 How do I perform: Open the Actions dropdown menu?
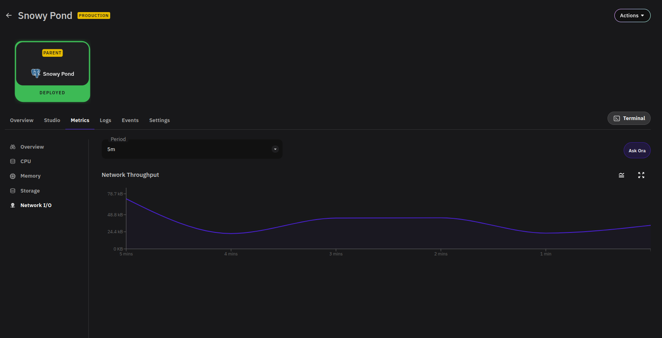click(632, 15)
